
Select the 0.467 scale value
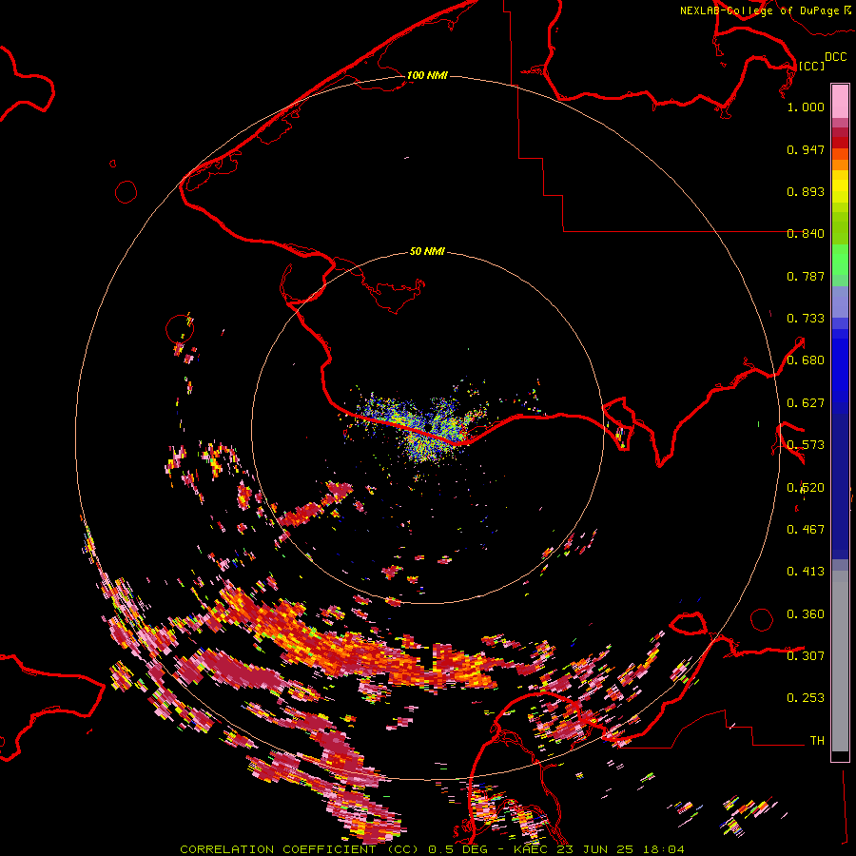pyautogui.click(x=806, y=530)
